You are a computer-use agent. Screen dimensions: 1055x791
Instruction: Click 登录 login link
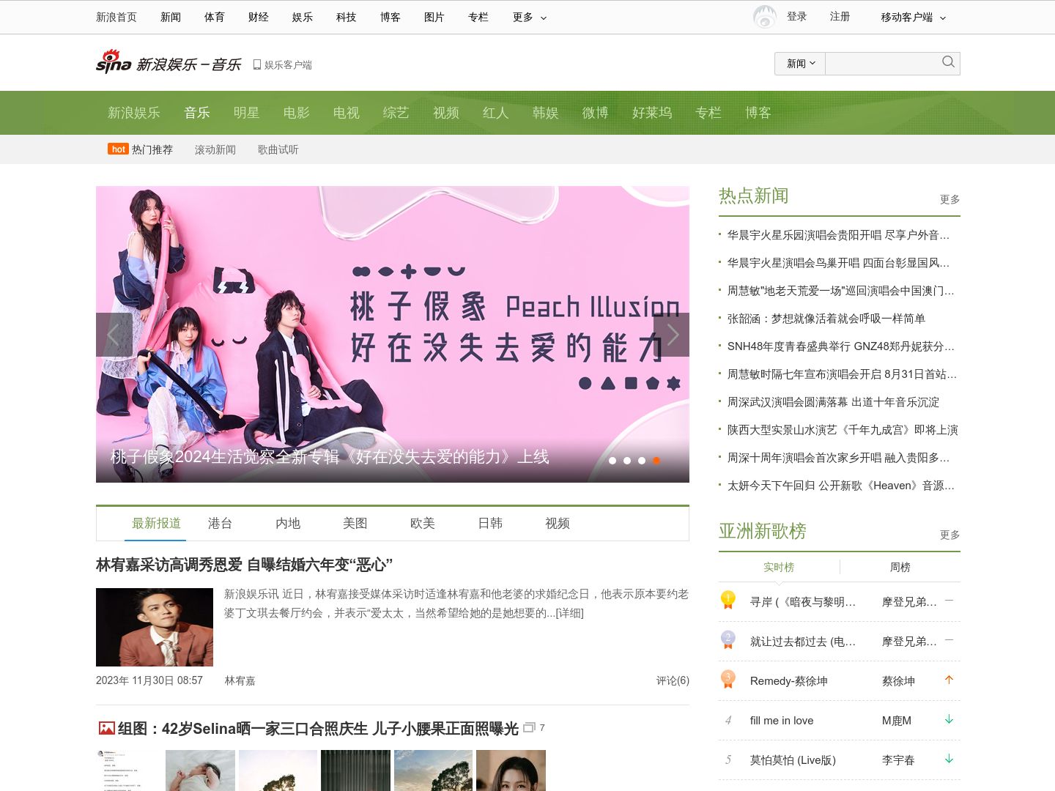[x=797, y=16]
